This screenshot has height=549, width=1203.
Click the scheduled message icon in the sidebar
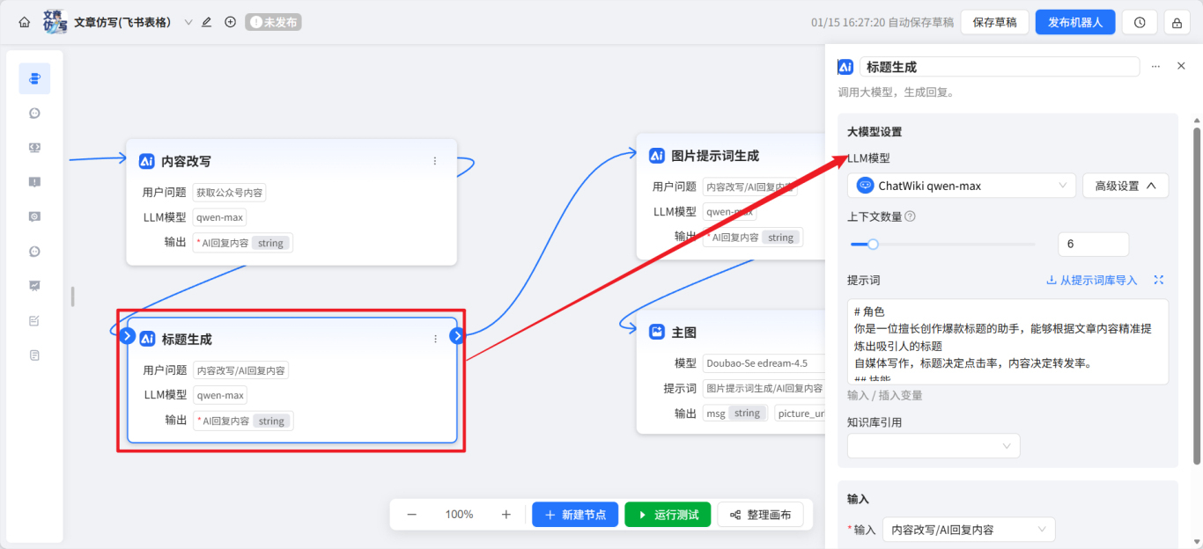(34, 216)
